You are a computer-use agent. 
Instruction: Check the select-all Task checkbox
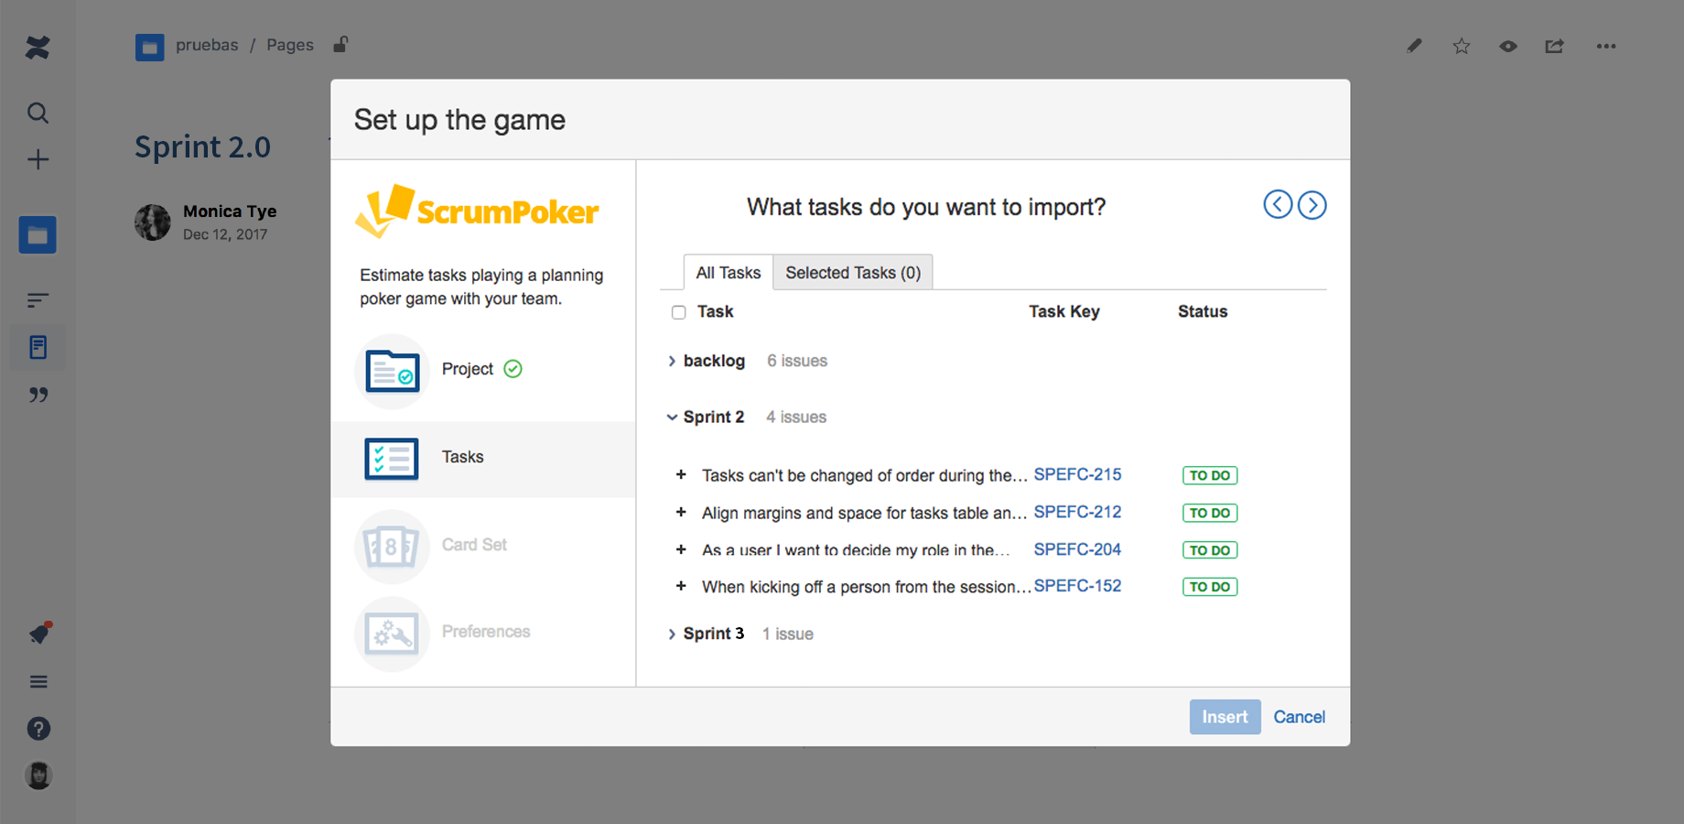pos(678,312)
